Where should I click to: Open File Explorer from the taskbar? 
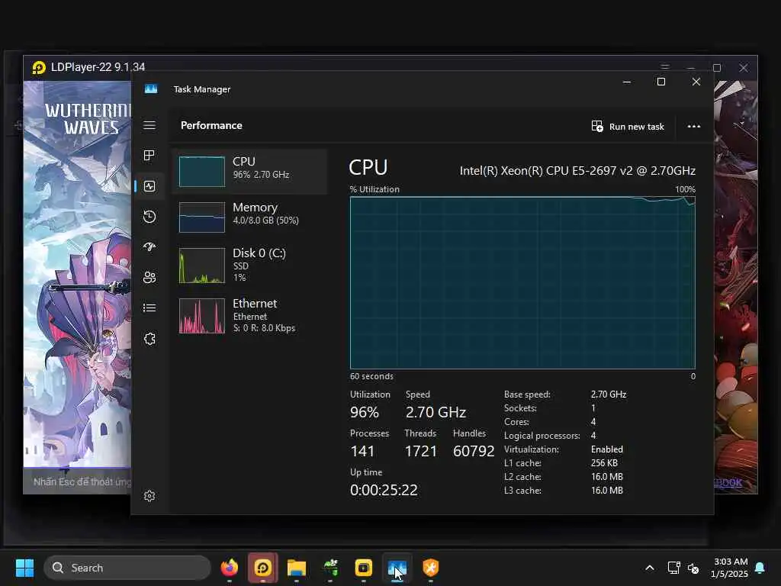(297, 568)
